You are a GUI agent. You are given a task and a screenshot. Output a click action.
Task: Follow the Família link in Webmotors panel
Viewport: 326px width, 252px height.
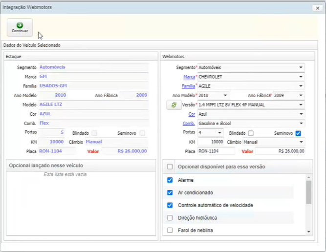click(x=188, y=86)
